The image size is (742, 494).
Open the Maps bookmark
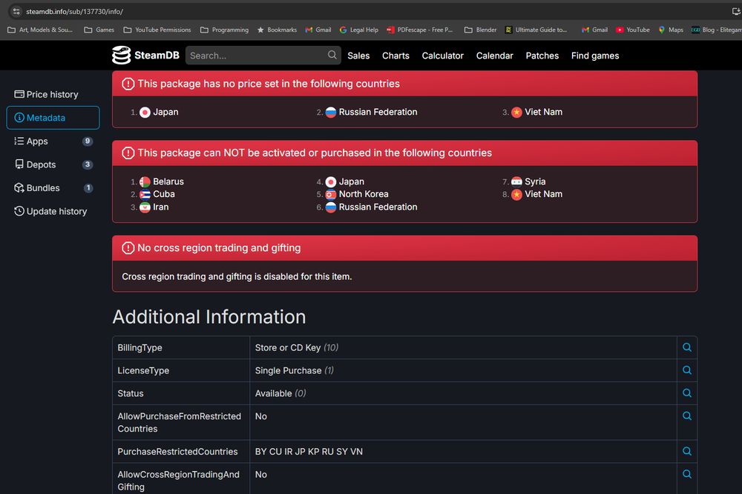click(671, 30)
